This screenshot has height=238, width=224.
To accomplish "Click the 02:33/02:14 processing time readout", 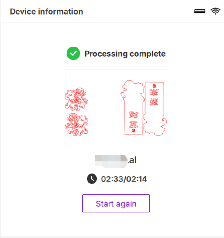I will click(124, 179).
